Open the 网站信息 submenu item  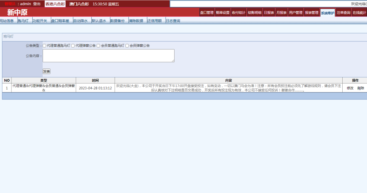click(x=7, y=21)
